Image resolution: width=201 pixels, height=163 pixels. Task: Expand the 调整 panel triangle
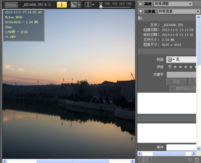coord(141,4)
